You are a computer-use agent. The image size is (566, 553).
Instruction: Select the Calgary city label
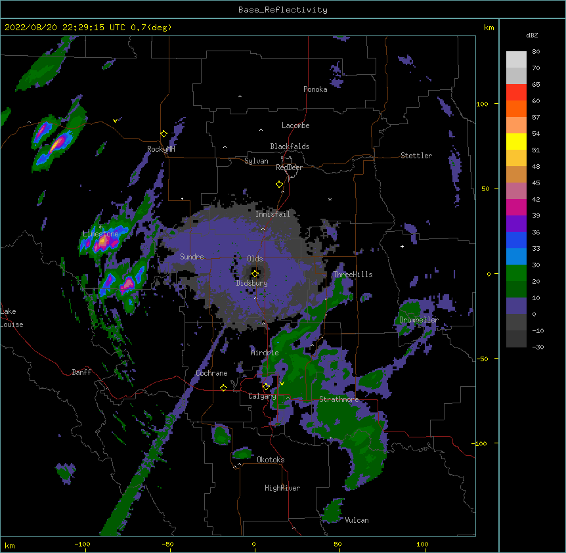[262, 396]
